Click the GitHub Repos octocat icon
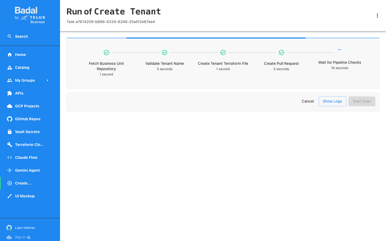The width and height of the screenshot is (386, 241). [x=10, y=119]
